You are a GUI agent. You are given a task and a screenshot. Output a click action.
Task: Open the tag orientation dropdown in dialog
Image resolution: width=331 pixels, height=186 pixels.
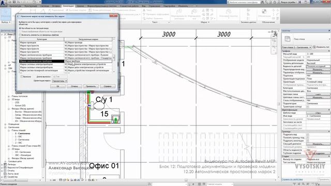click(x=60, y=81)
